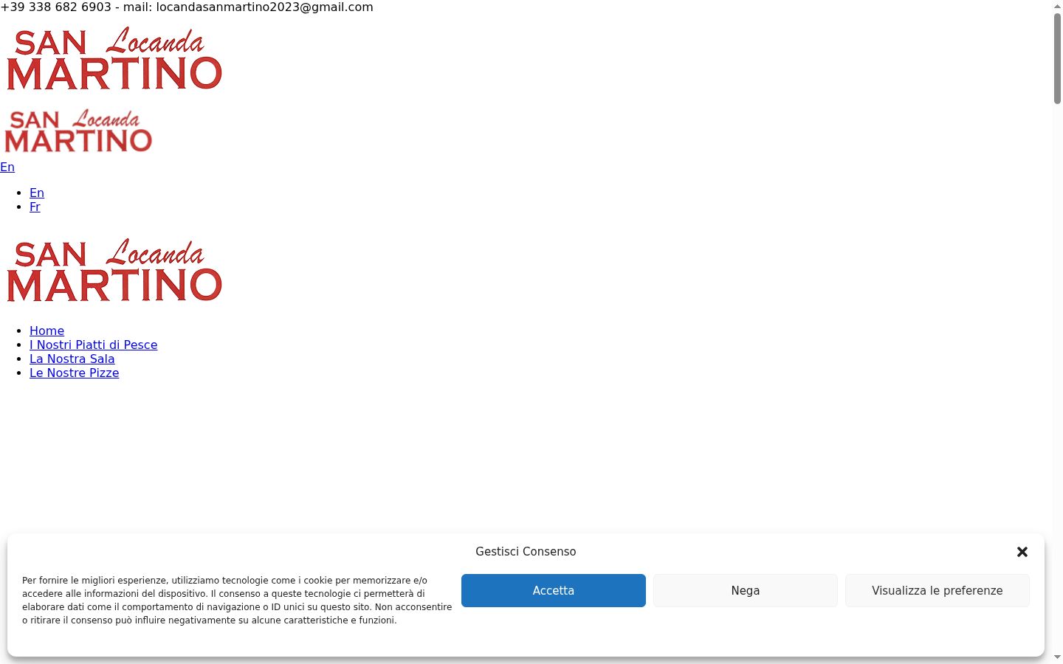Image resolution: width=1063 pixels, height=664 pixels.
Task: Select the En language link in the list
Action: coord(37,193)
